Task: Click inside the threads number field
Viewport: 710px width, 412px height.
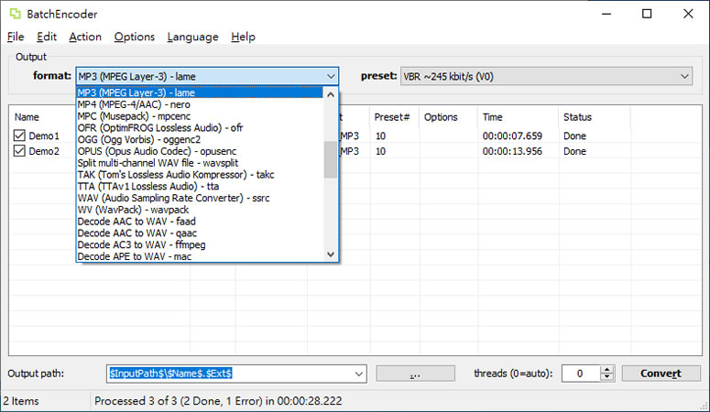Action: (x=579, y=374)
